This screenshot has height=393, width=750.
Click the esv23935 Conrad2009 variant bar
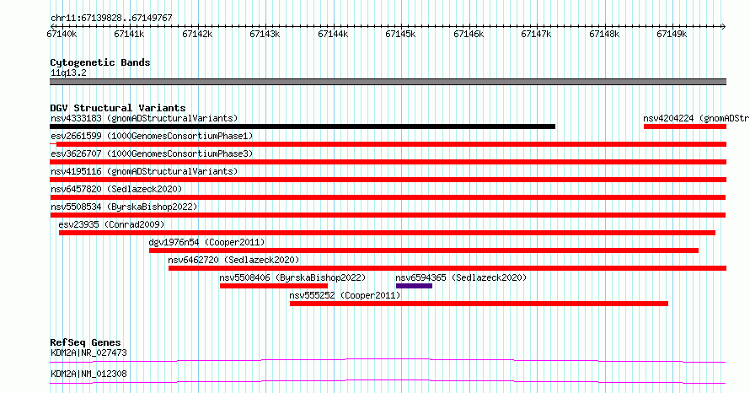tap(387, 233)
